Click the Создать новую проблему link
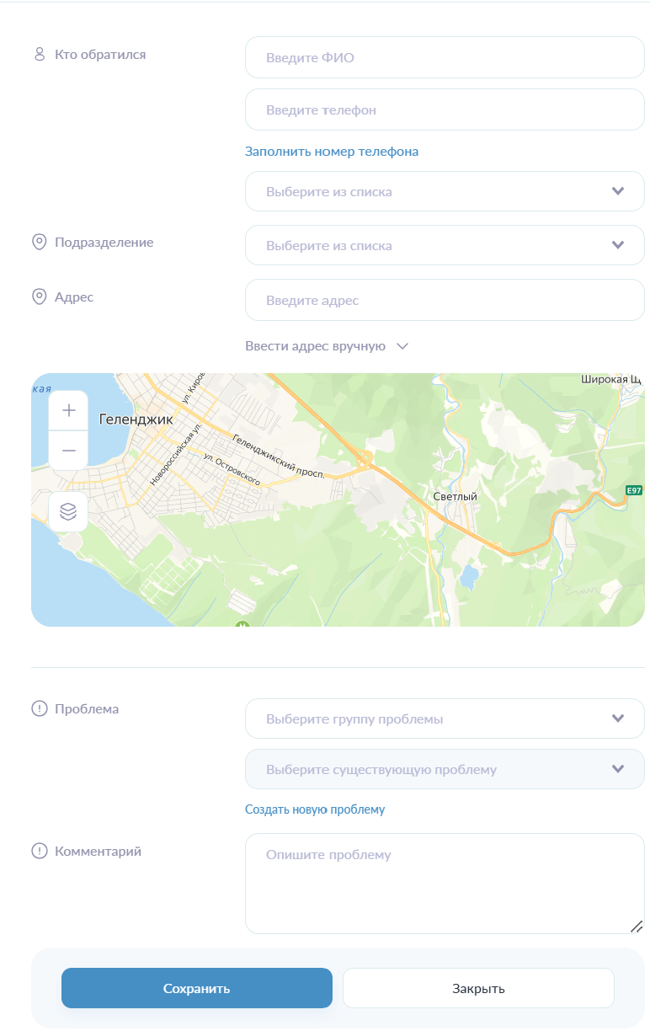This screenshot has width=650, height=1031. [x=315, y=809]
